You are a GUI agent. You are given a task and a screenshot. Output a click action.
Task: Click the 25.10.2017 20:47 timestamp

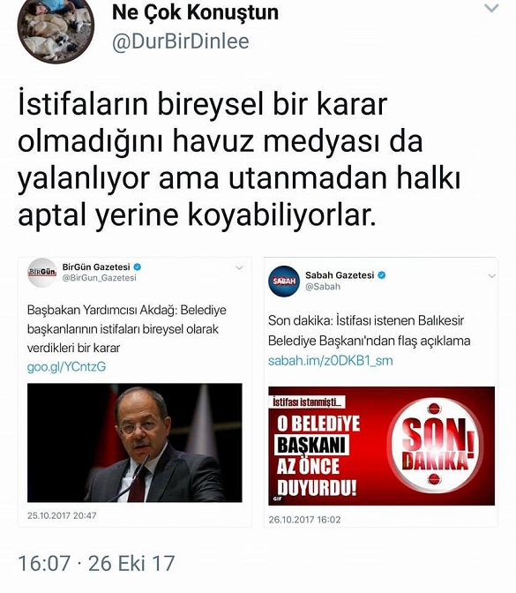[x=62, y=515]
